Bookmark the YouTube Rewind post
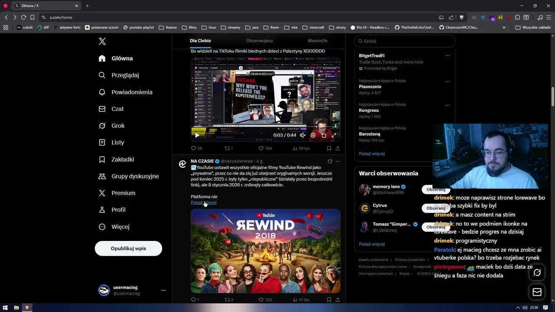Viewport: 555px width, 312px height. click(x=329, y=299)
